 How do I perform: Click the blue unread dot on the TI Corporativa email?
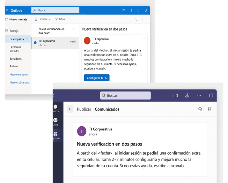(x=35, y=43)
